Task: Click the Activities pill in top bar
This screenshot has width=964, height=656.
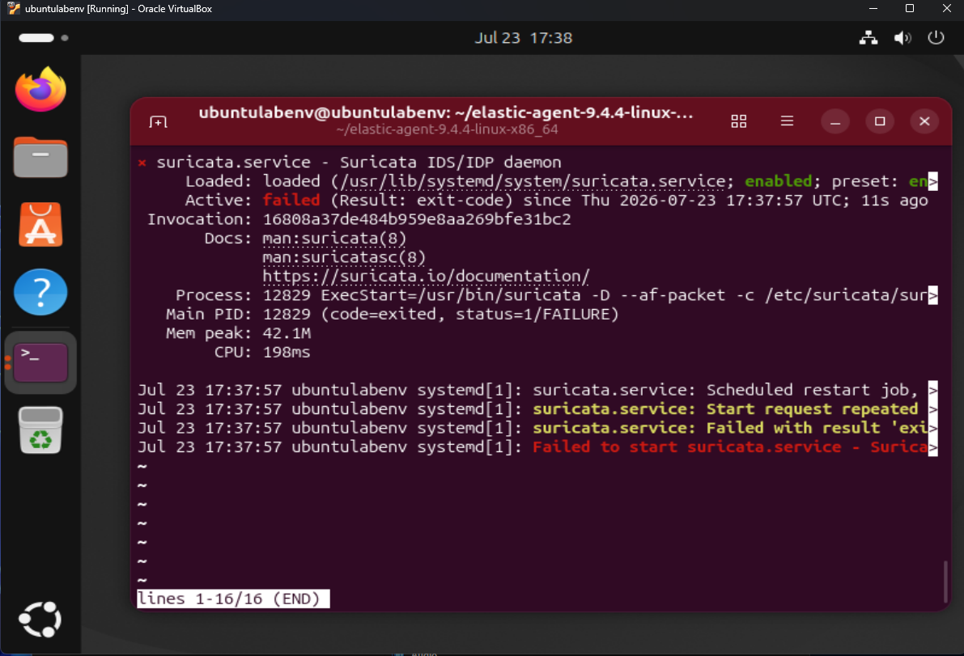Action: coord(37,38)
